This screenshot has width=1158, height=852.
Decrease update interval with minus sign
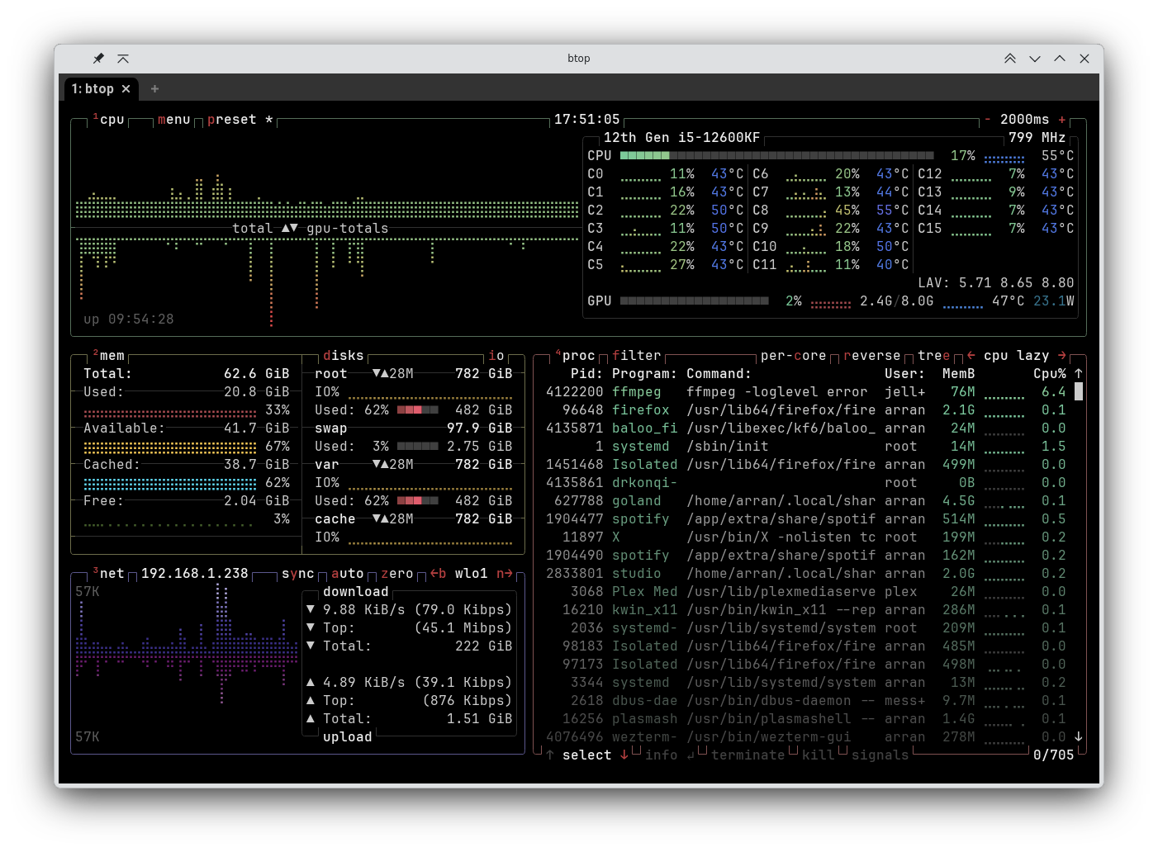coord(988,120)
